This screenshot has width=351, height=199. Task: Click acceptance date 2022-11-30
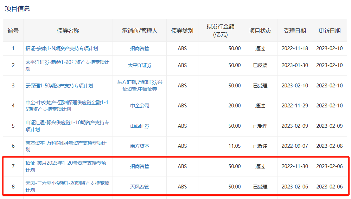(x=295, y=166)
